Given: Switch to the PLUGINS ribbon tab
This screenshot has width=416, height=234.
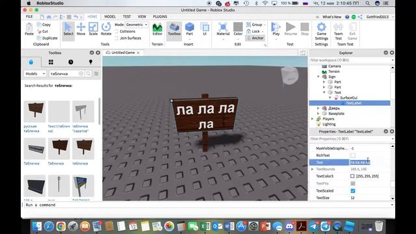Looking at the screenshot, I should point(160,16).
